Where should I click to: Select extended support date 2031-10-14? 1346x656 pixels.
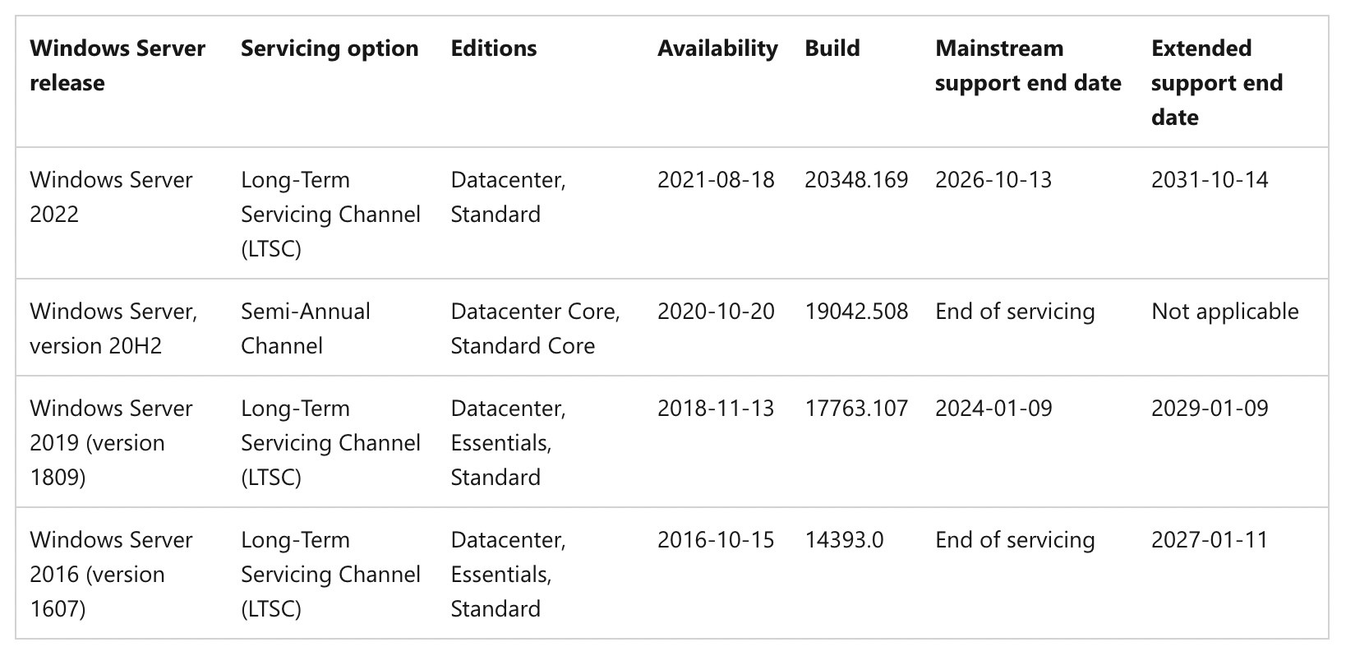(1210, 180)
